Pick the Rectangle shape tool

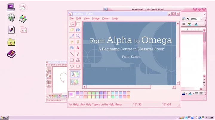coord(72,60)
